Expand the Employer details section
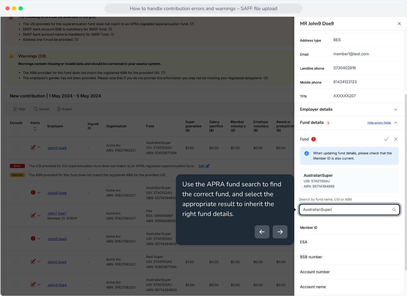The width and height of the screenshot is (407, 296). pos(349,109)
